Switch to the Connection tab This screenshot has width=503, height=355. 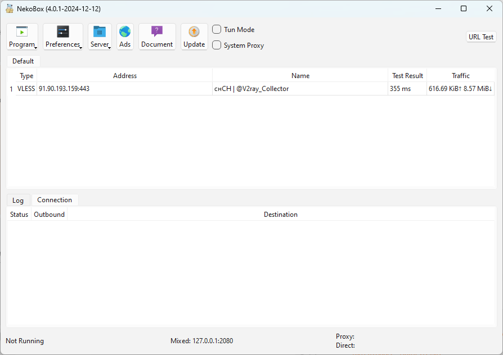tap(55, 200)
